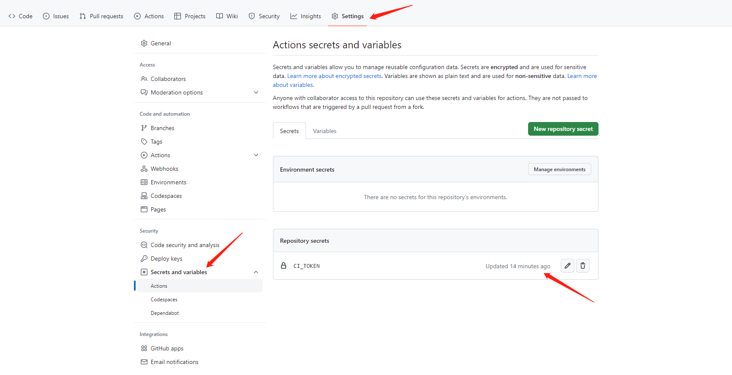The height and width of the screenshot is (375, 732).
Task: Click the Webhooks icon in sidebar
Action: click(x=144, y=169)
